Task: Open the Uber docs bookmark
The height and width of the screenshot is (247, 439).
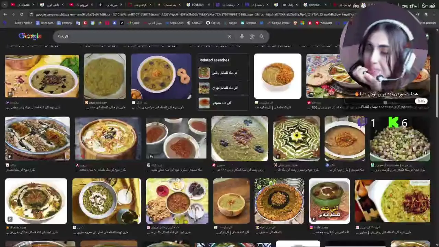Action: 45,23
